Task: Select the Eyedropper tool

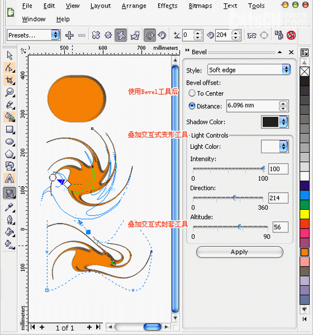Action: tap(9, 207)
